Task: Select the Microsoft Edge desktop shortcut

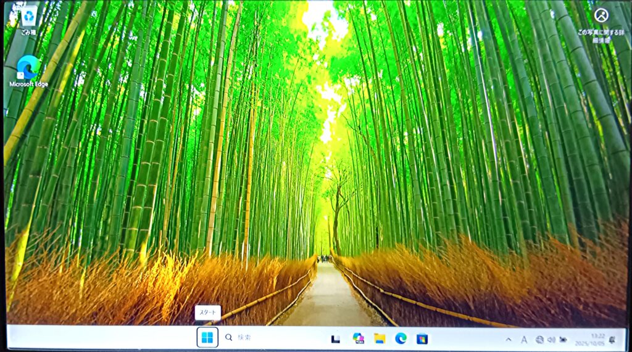Action: (28, 69)
